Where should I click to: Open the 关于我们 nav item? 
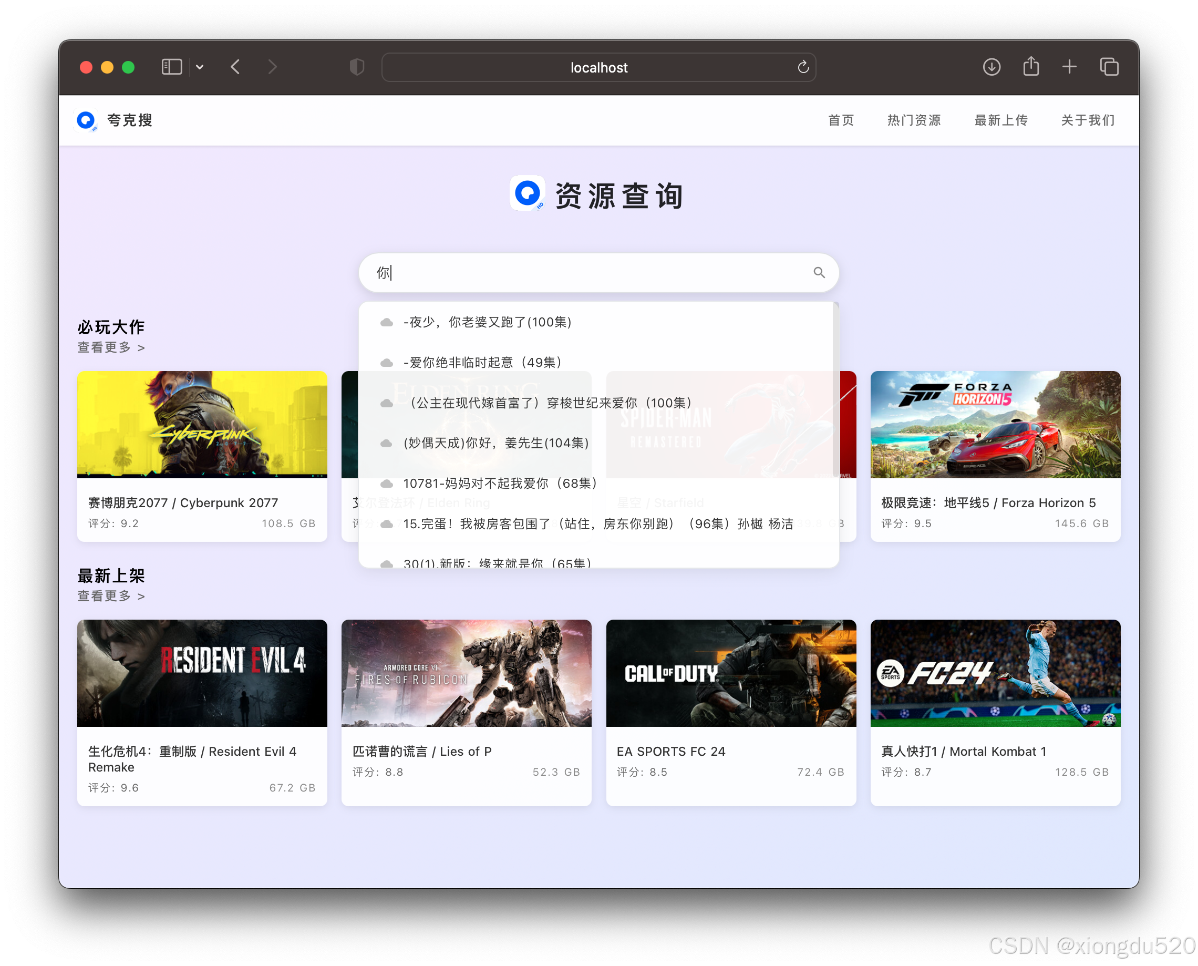1087,120
